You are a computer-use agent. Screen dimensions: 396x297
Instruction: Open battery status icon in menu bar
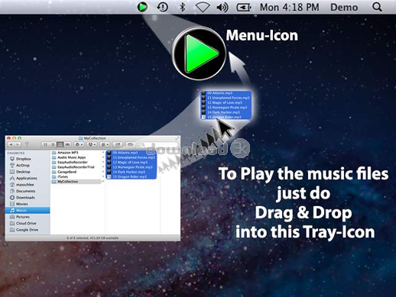[244, 8]
